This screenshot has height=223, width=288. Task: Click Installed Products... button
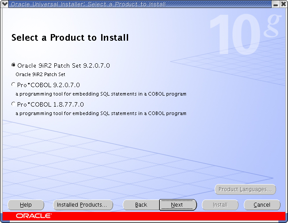[x=83, y=205]
